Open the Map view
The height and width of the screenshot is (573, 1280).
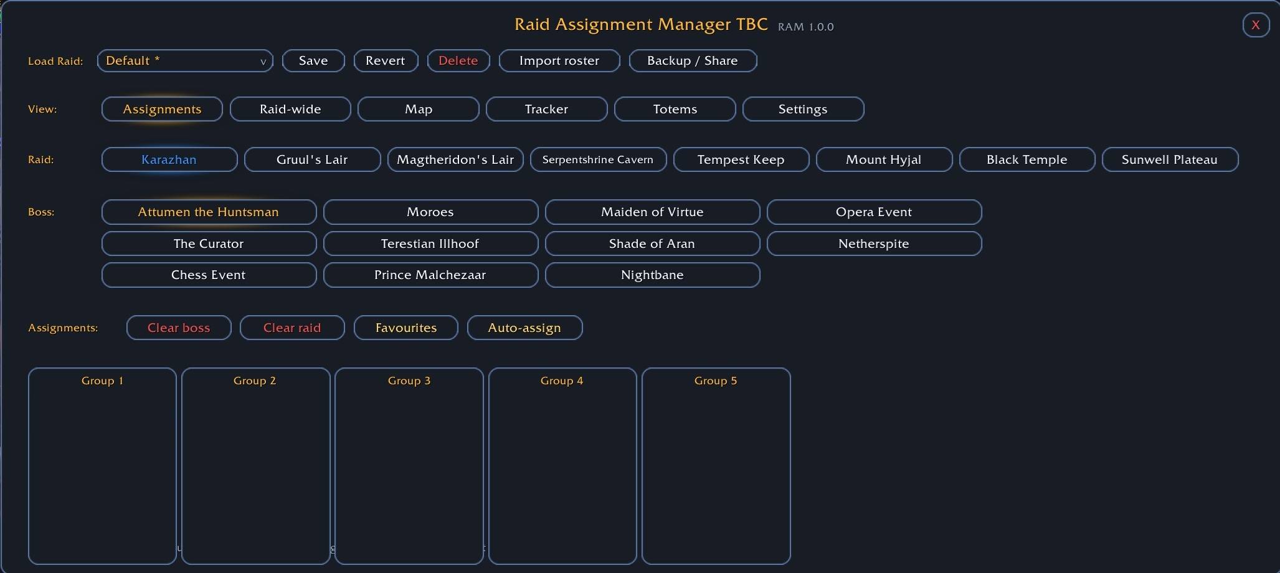click(x=419, y=109)
